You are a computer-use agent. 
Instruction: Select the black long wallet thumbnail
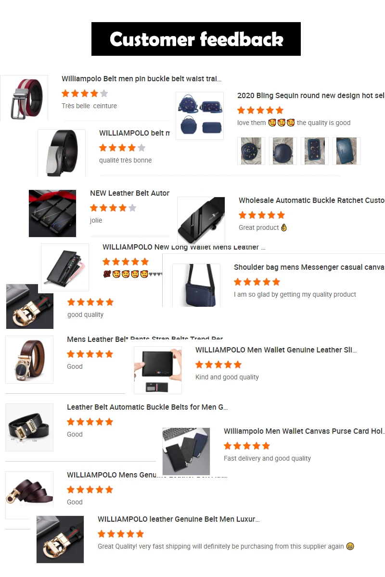pos(65,267)
